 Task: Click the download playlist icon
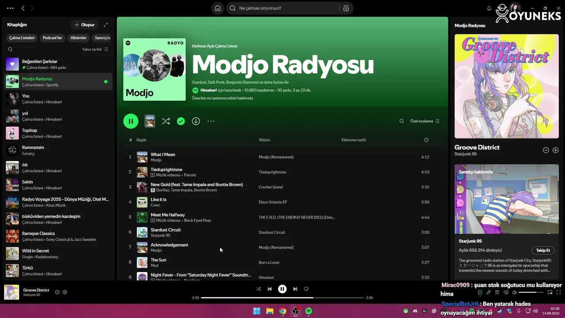tap(196, 121)
